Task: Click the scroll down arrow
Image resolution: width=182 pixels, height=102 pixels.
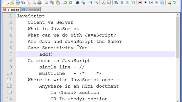Action: point(177,101)
